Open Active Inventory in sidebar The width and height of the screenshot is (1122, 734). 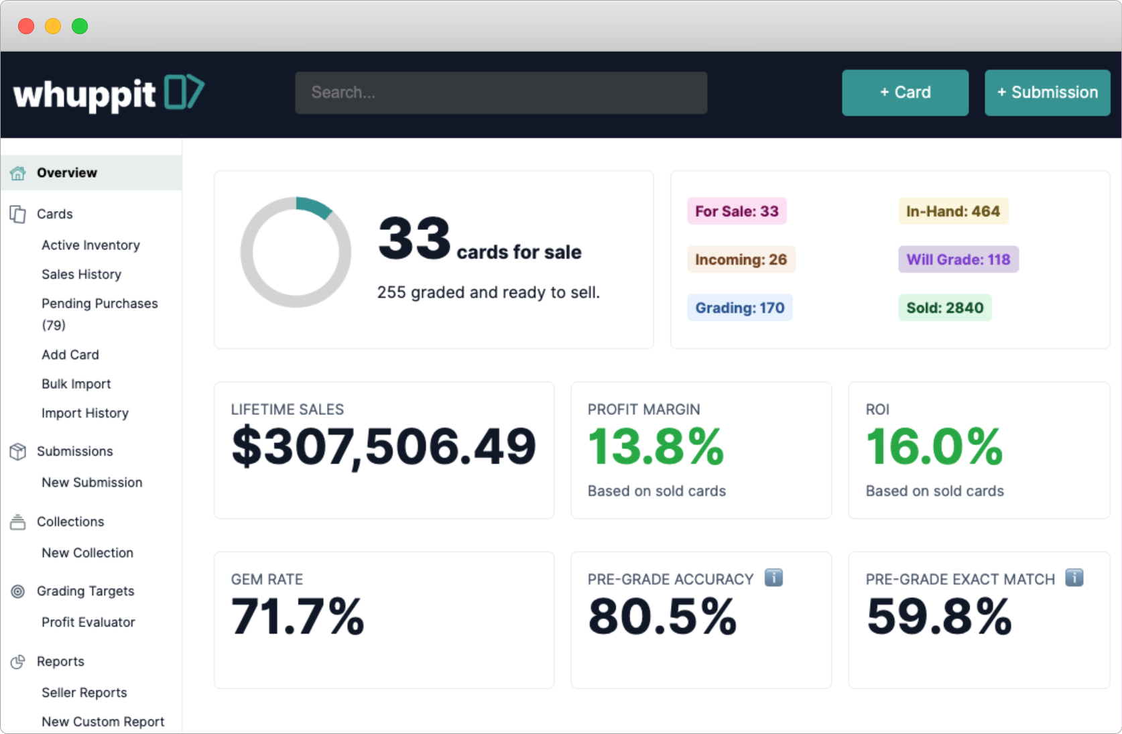90,245
